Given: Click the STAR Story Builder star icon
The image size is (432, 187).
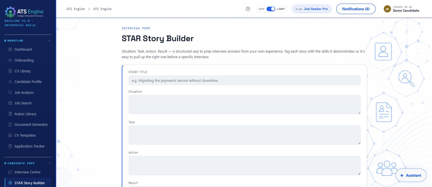Looking at the screenshot, I should (10, 183).
